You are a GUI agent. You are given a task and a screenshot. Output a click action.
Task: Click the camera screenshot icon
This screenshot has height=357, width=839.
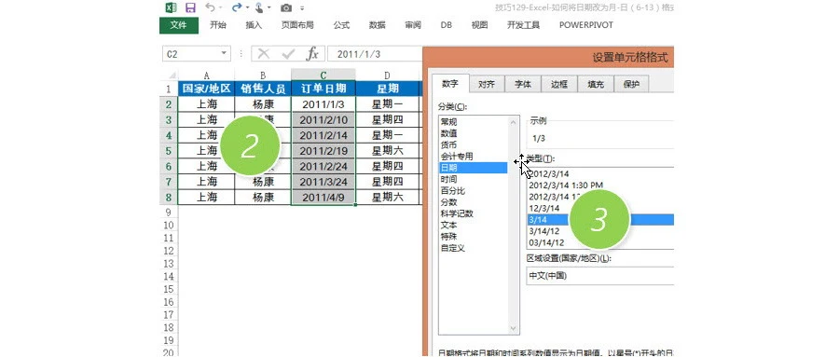pos(286,8)
